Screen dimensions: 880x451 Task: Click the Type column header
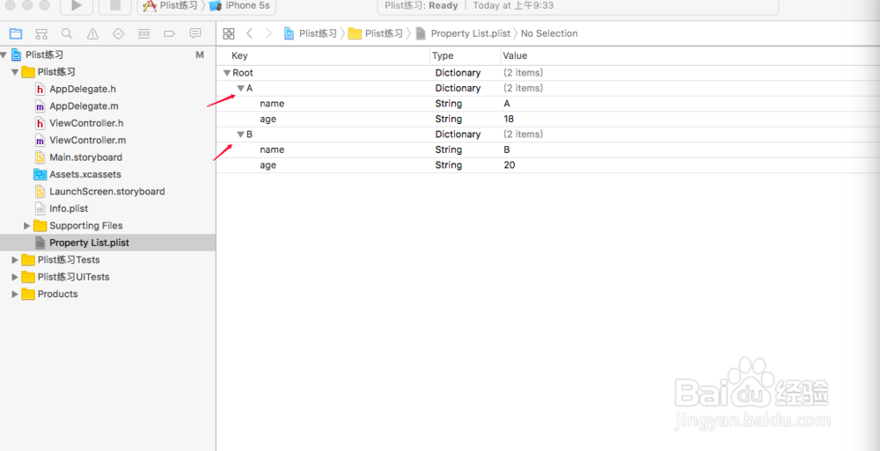click(x=443, y=56)
